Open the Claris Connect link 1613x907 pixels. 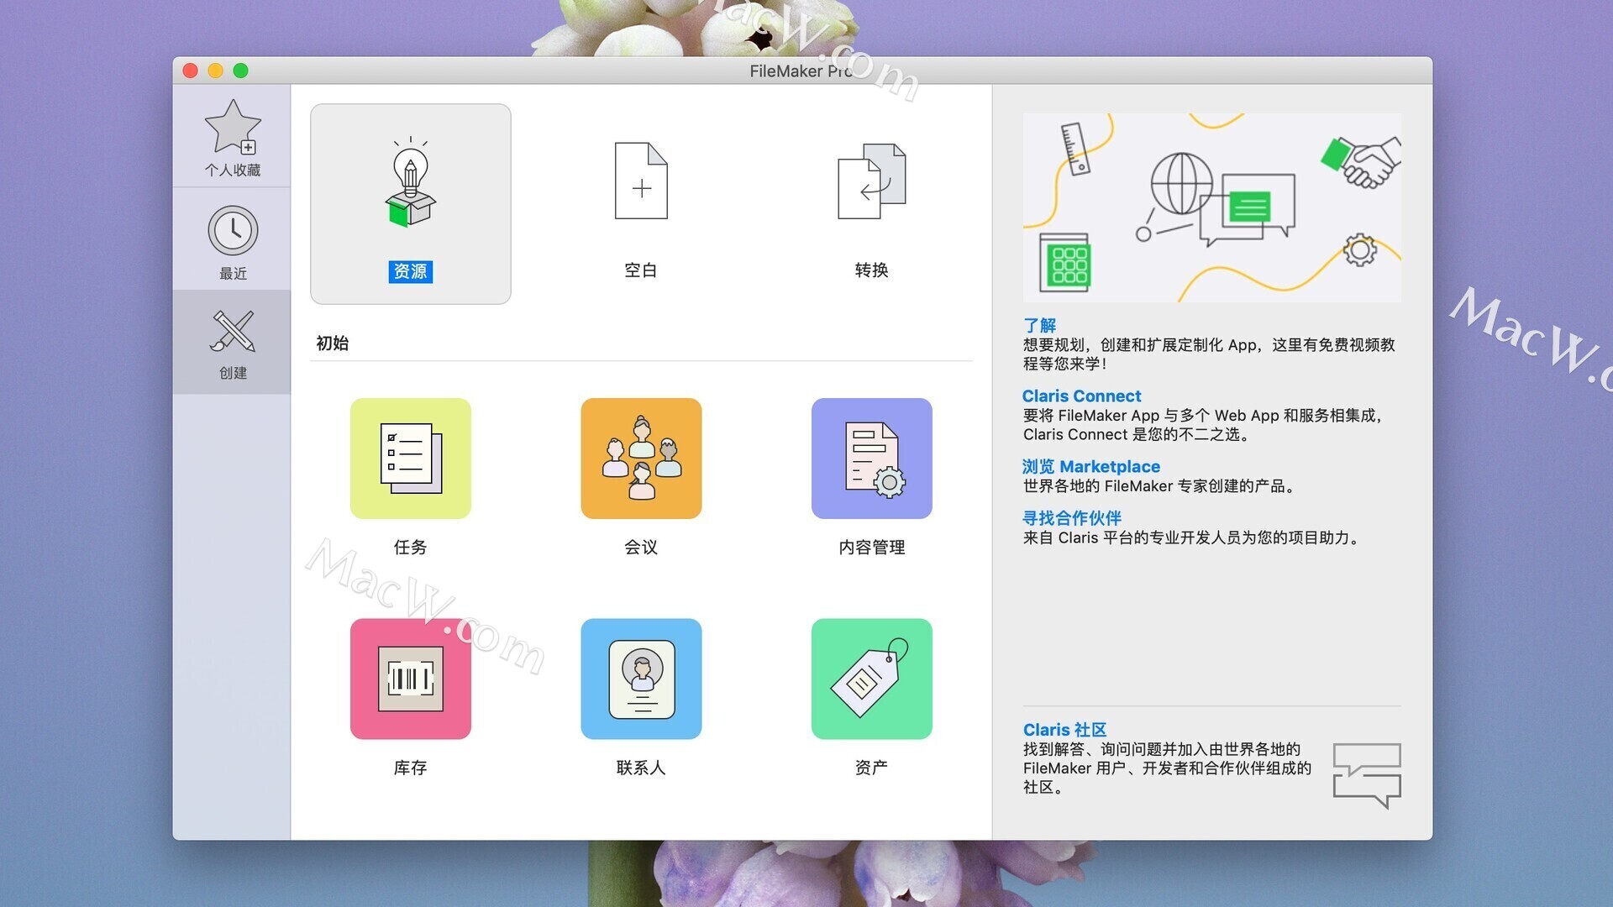coord(1082,396)
